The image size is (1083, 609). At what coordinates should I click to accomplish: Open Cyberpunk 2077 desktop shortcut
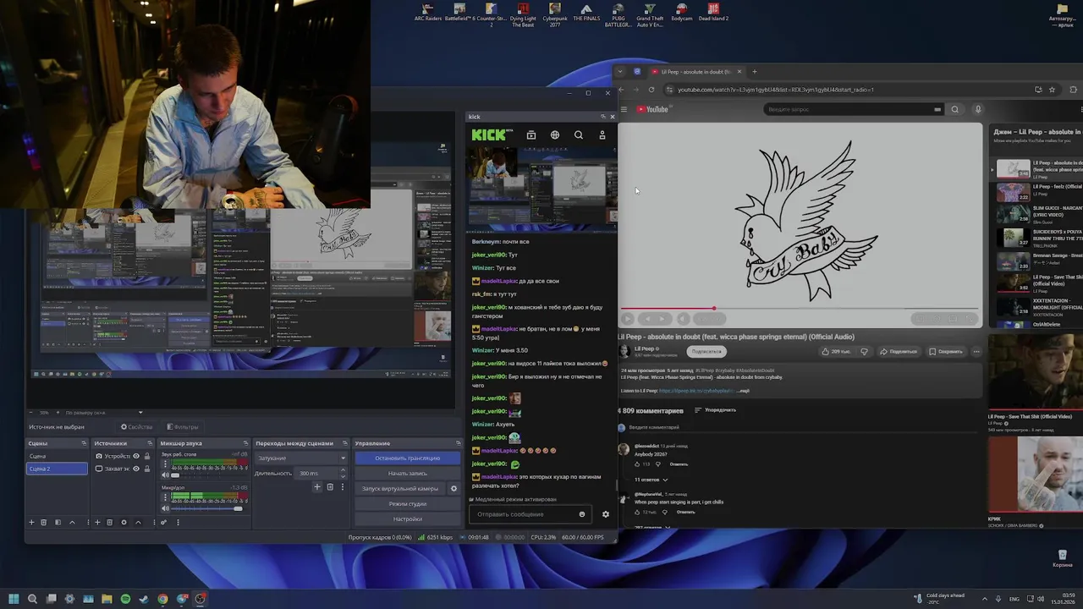(x=555, y=14)
